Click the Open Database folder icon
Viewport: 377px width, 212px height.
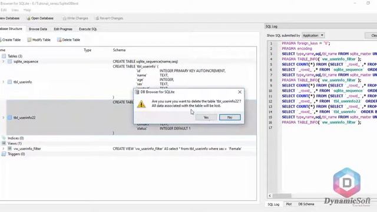pyautogui.click(x=29, y=18)
